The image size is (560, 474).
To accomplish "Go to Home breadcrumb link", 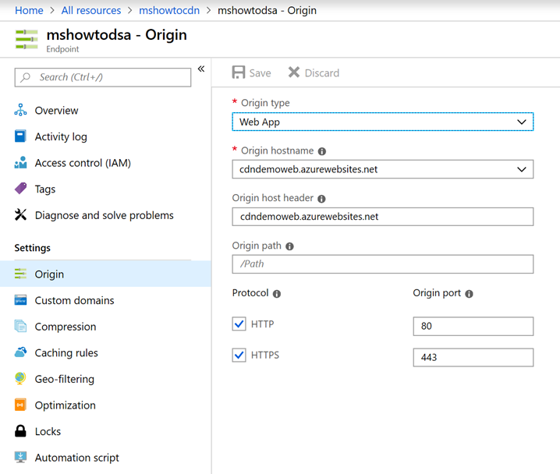I will 29,10.
